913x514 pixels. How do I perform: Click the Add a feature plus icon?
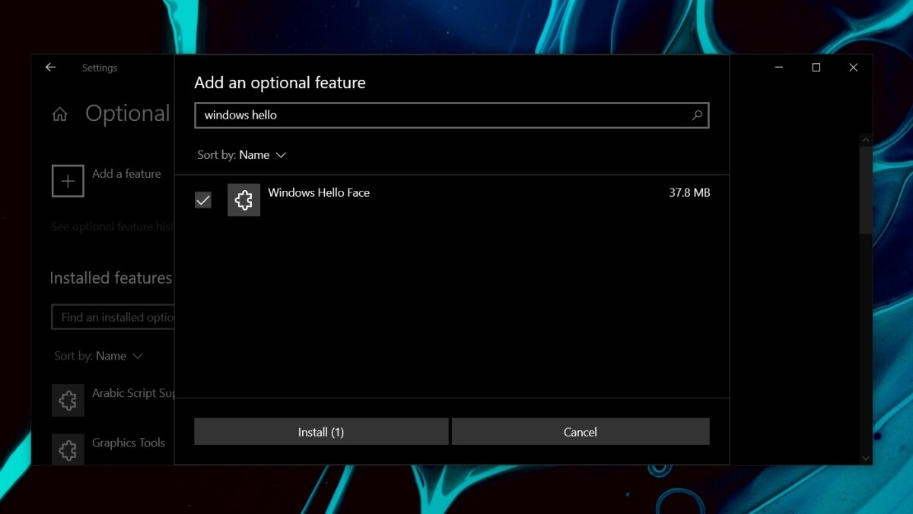pos(68,181)
